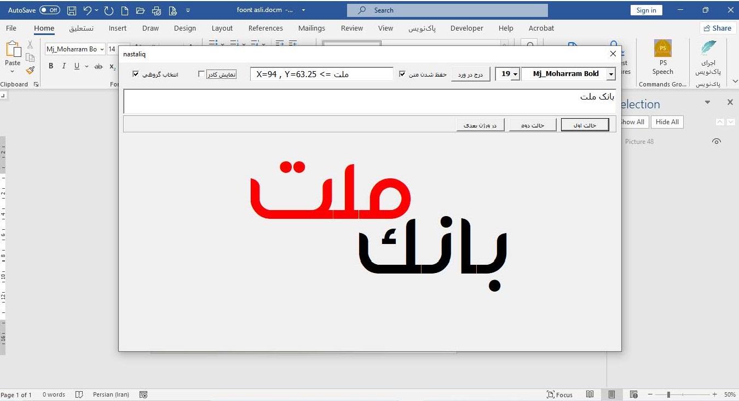The width and height of the screenshot is (739, 401).
Task: Switch to the Developer ribbon tab
Action: 467,28
